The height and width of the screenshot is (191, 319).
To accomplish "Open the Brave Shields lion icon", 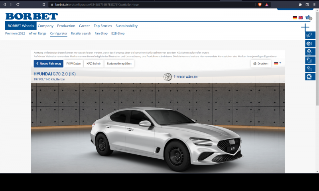I will [260, 4].
